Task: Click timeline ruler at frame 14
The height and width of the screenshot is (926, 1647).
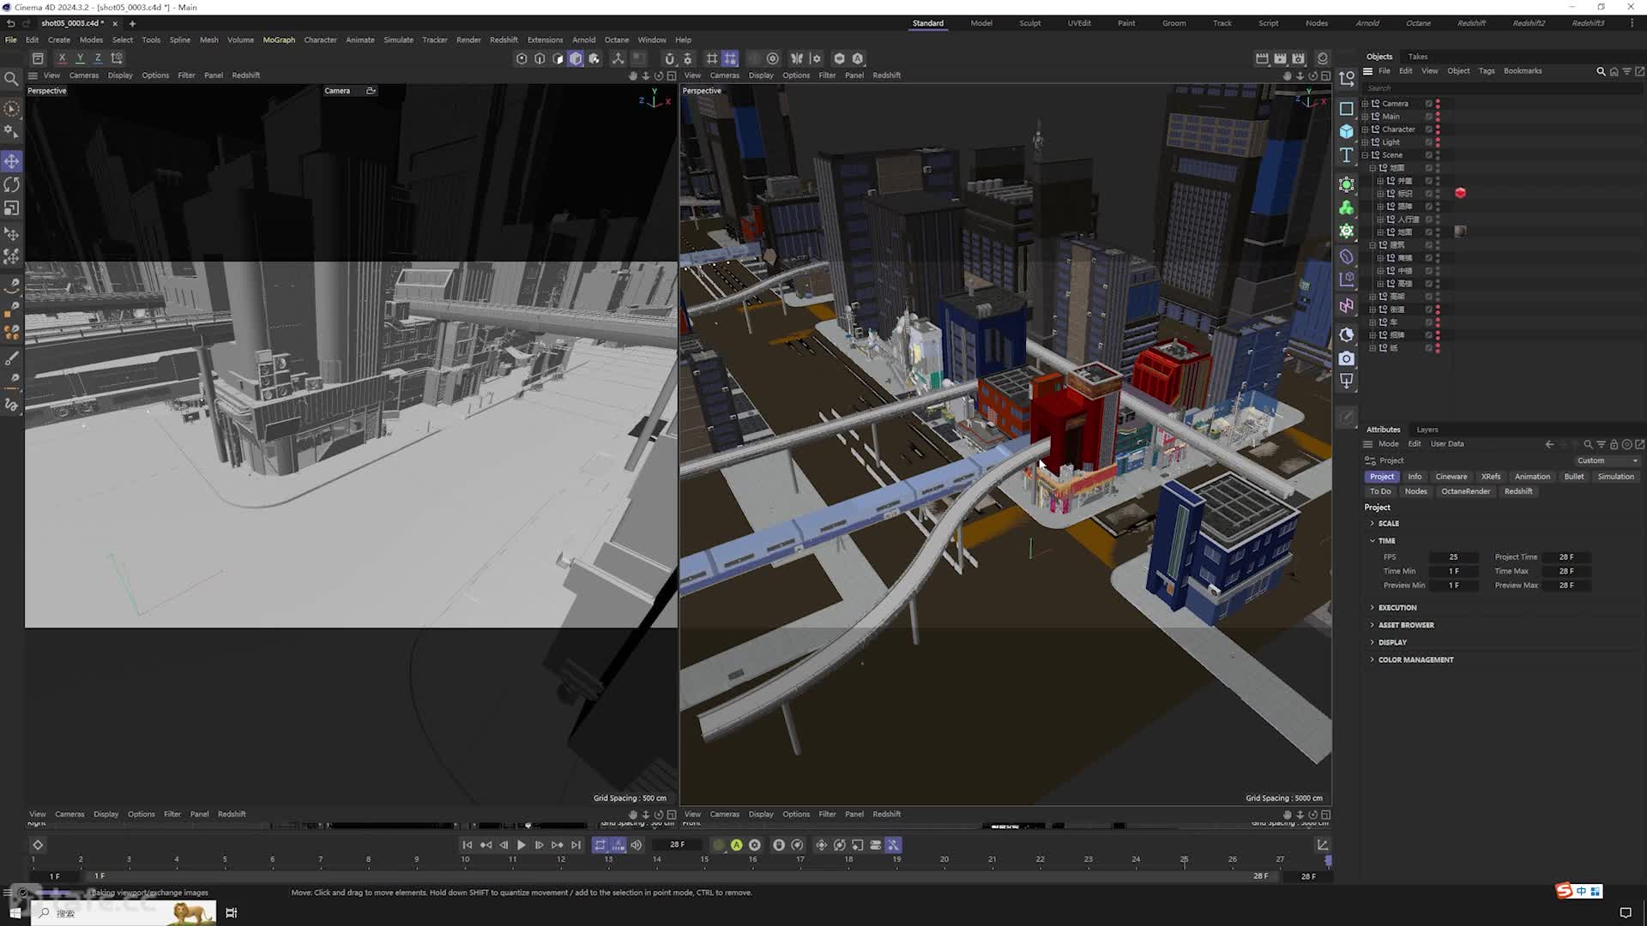Action: pos(656,860)
